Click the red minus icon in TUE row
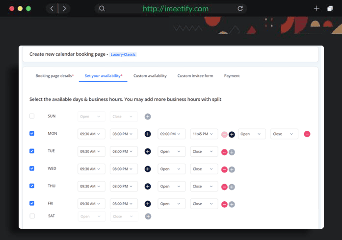Viewport: 342px width, 240px height. 224,152
